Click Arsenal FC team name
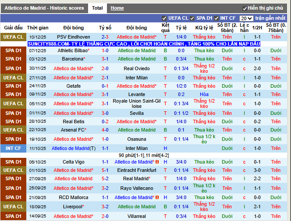Viewport: 291px width, 221px height. click(73, 130)
